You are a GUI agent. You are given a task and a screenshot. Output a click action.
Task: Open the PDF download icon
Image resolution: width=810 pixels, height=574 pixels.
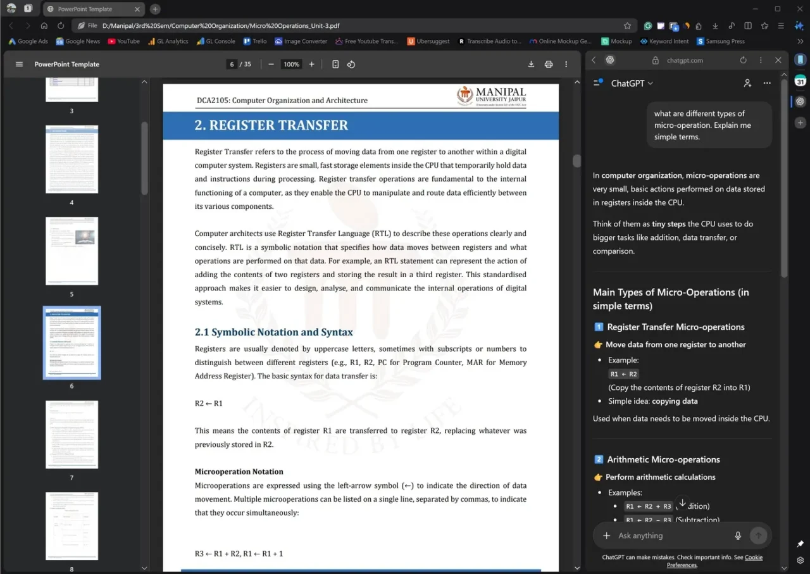click(531, 64)
